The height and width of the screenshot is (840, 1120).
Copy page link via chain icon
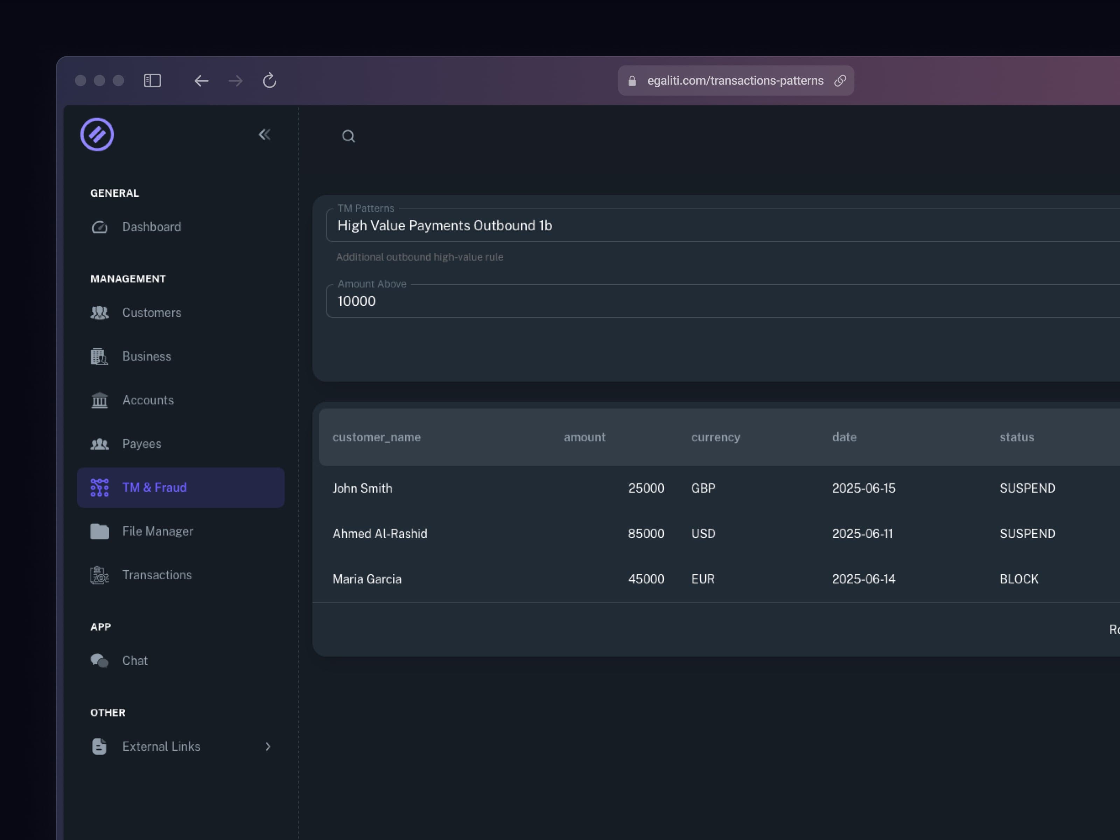(840, 80)
